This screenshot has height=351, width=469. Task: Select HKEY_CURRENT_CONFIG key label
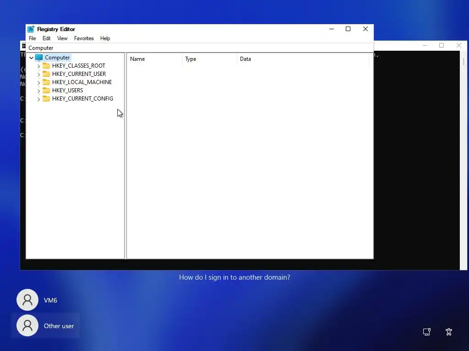tap(82, 99)
